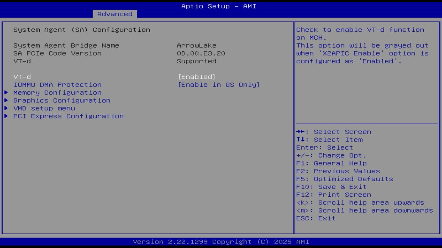Expand the PCI Express Configuration submenu
442x248 pixels.
pos(68,116)
